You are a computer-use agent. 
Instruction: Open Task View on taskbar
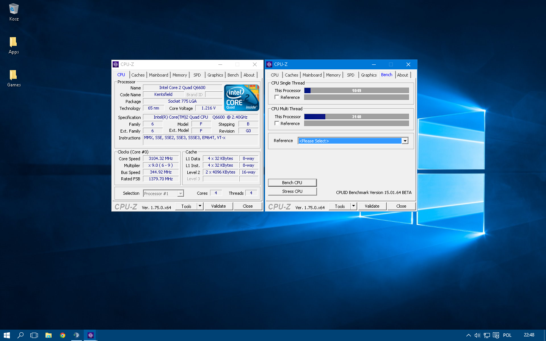34,335
